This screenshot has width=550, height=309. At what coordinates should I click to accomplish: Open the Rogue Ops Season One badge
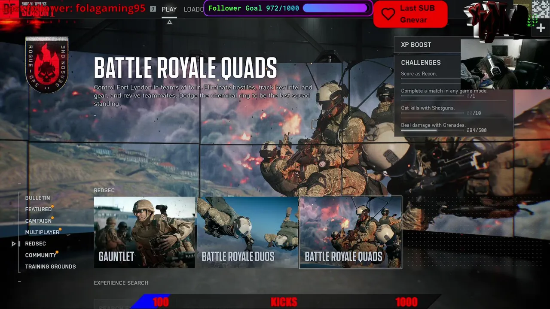(x=47, y=64)
